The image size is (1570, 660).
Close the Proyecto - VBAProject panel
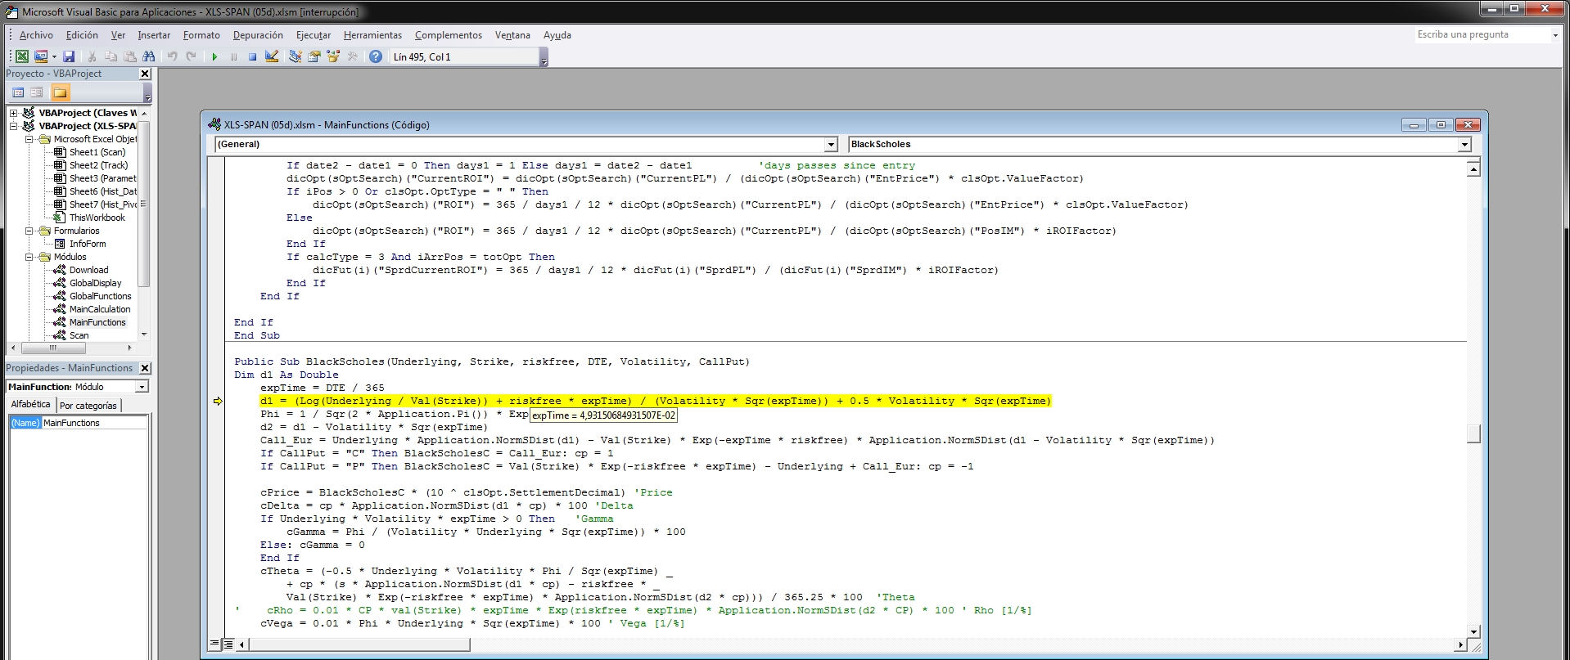[x=145, y=74]
